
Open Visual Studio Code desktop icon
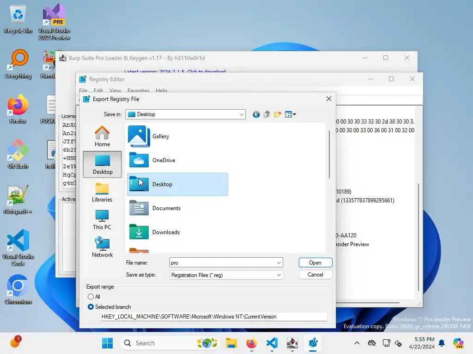[18, 248]
